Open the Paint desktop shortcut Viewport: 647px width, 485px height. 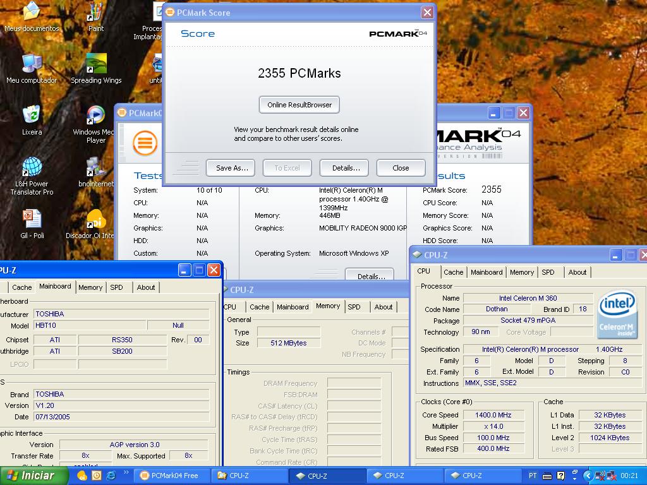[x=96, y=16]
